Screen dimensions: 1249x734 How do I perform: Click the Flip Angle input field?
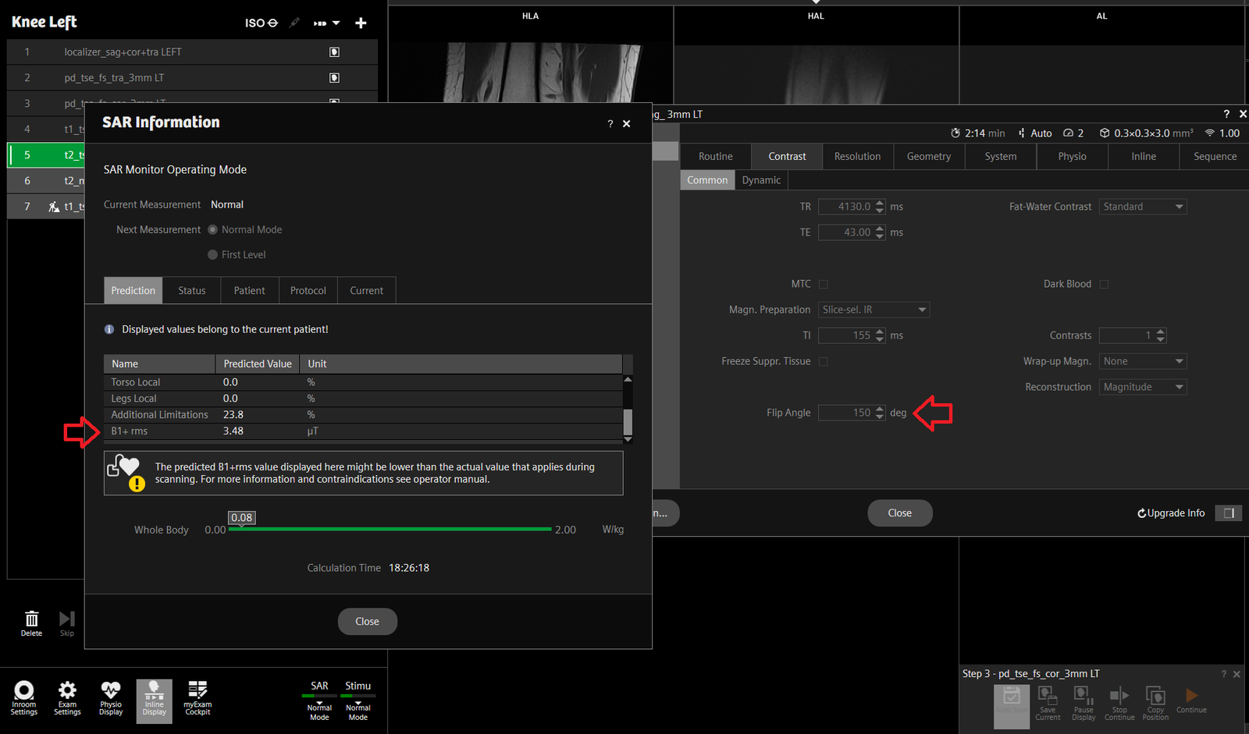845,413
